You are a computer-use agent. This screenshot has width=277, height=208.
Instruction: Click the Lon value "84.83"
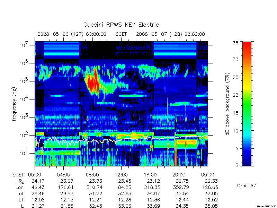[125, 187]
